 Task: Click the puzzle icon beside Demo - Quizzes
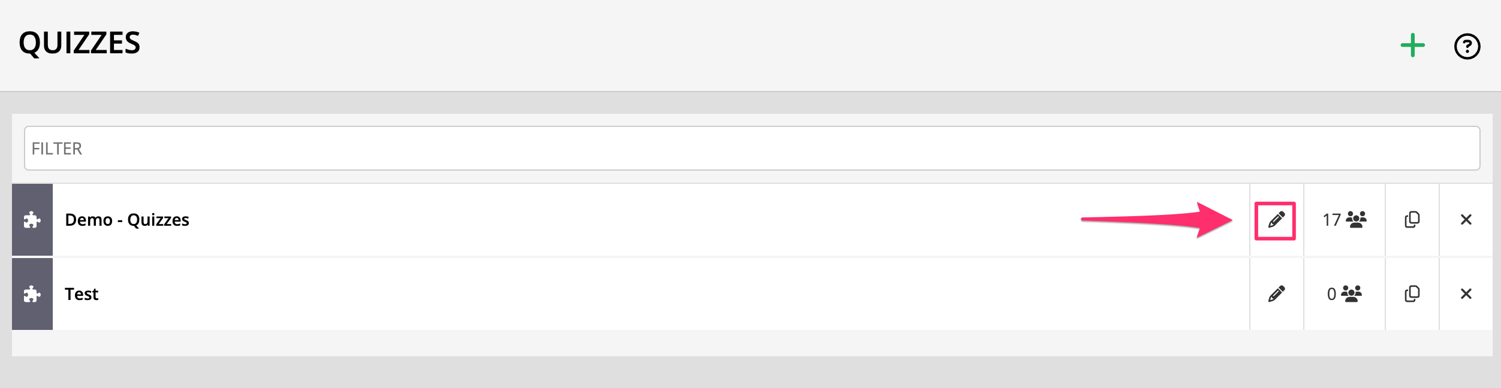(x=32, y=220)
